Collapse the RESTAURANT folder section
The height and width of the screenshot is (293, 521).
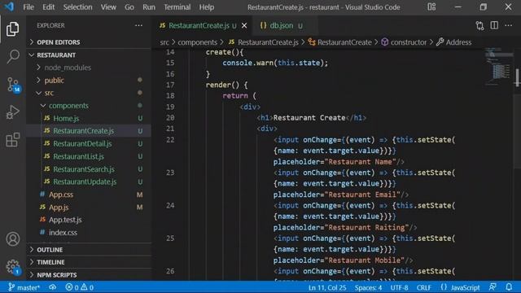point(89,55)
